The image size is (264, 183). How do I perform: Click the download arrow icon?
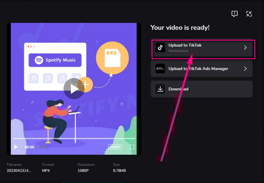160,89
